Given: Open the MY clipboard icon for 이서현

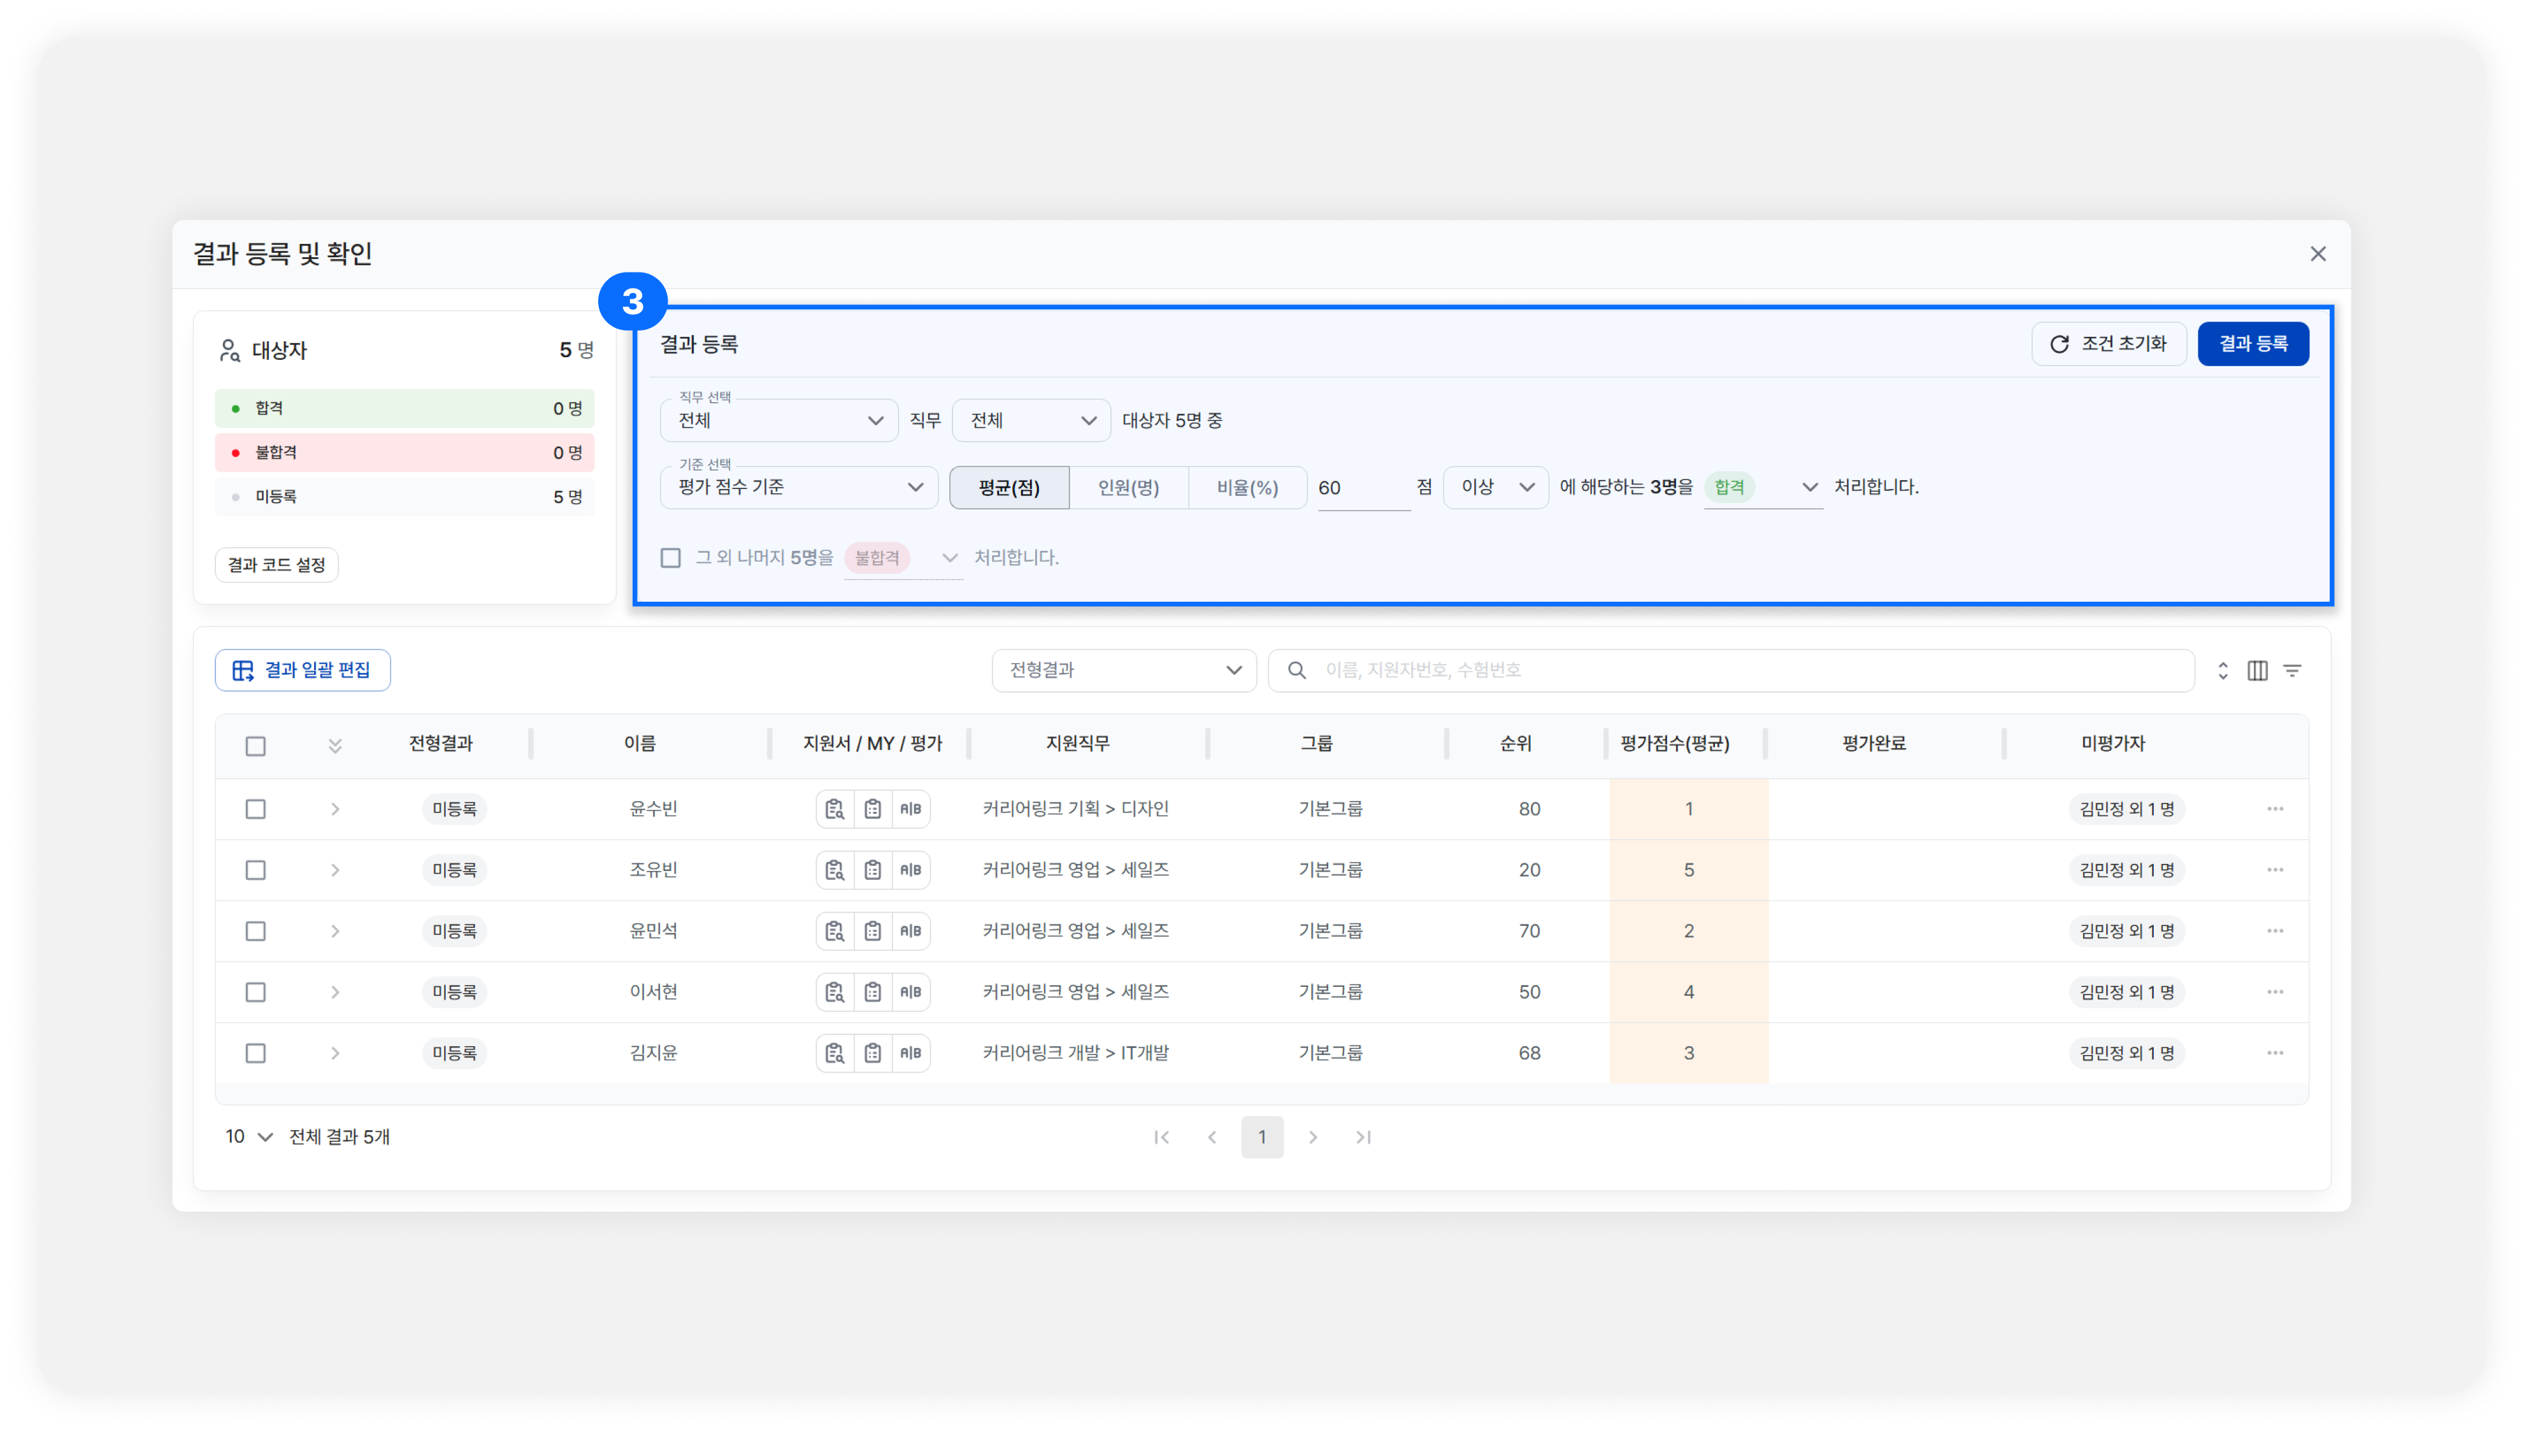Looking at the screenshot, I should (x=873, y=991).
